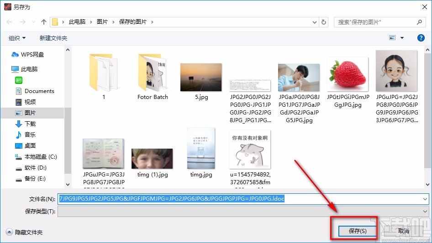
Task: Open the 组织 menu
Action: click(17, 38)
